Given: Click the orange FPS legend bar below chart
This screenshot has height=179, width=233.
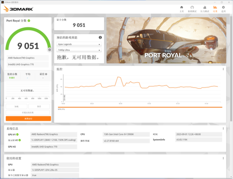Looking at the screenshot, I should point(140,107).
